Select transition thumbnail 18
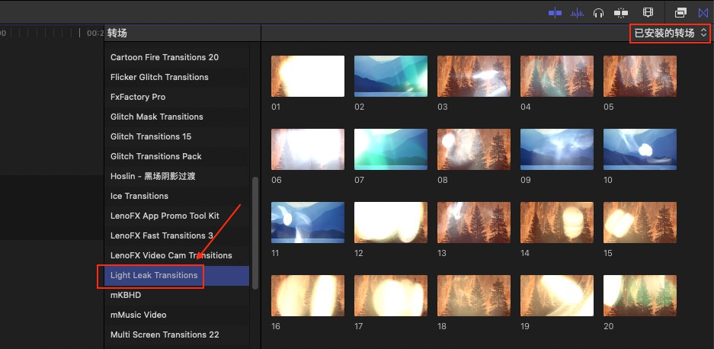 pos(474,296)
